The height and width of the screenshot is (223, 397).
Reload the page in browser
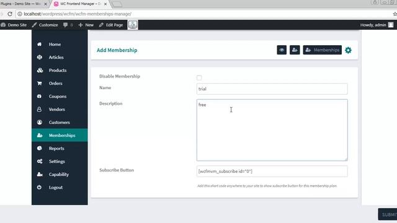coord(10,14)
